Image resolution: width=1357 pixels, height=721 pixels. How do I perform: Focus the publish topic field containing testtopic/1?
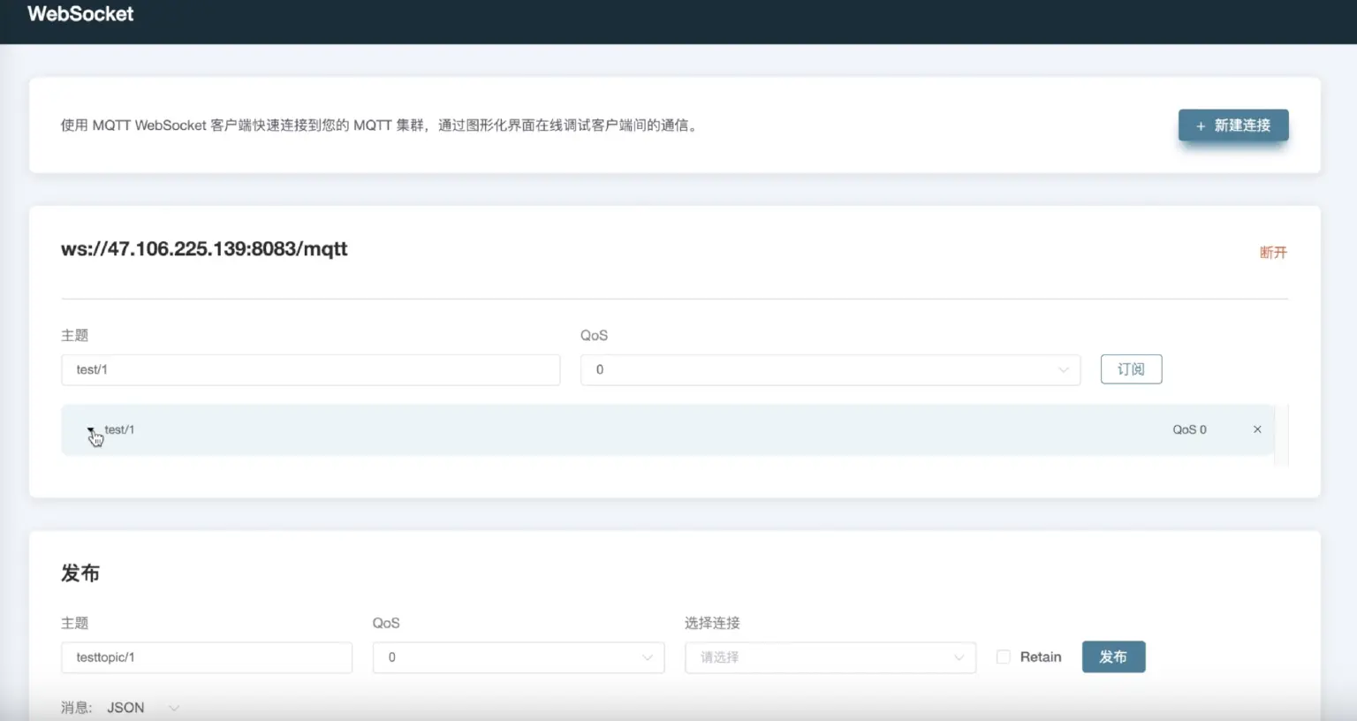[207, 657]
